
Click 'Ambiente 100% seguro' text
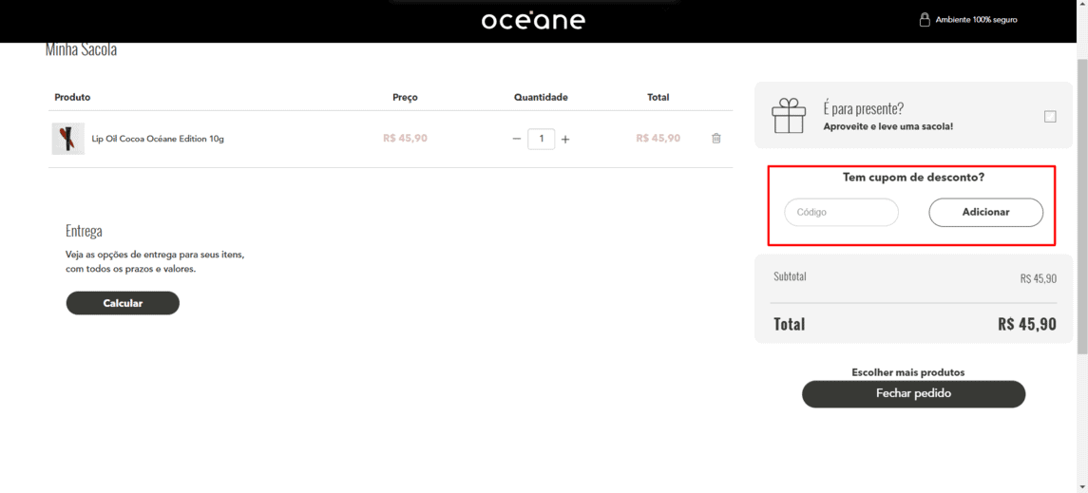976,20
